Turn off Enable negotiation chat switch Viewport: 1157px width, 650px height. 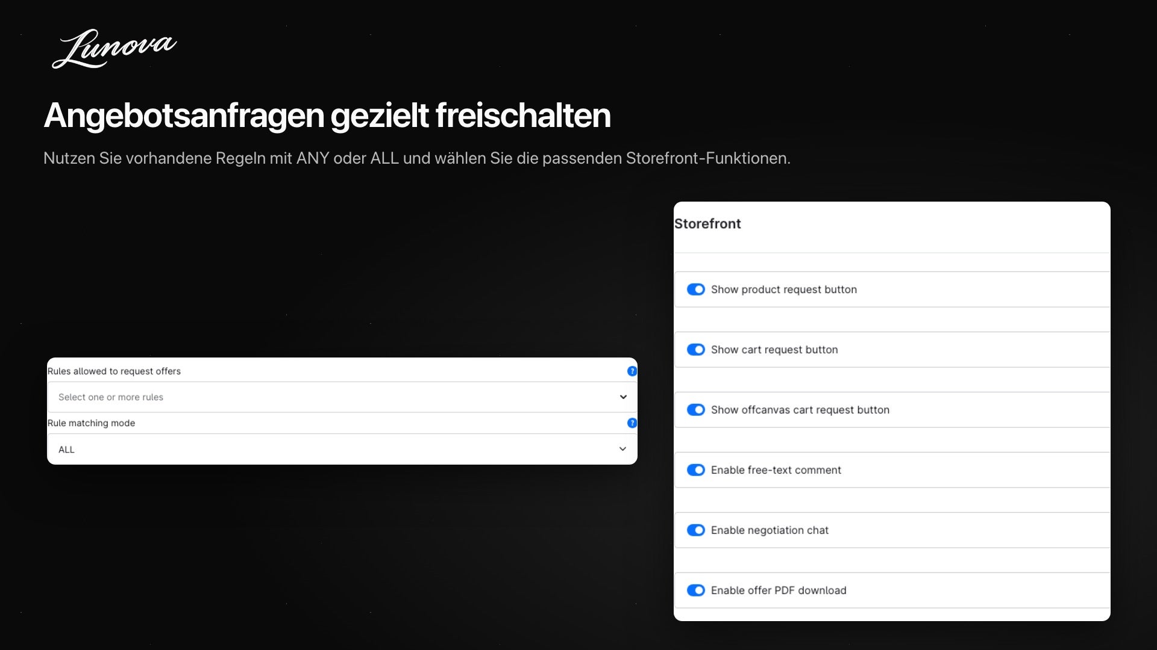[x=696, y=530]
